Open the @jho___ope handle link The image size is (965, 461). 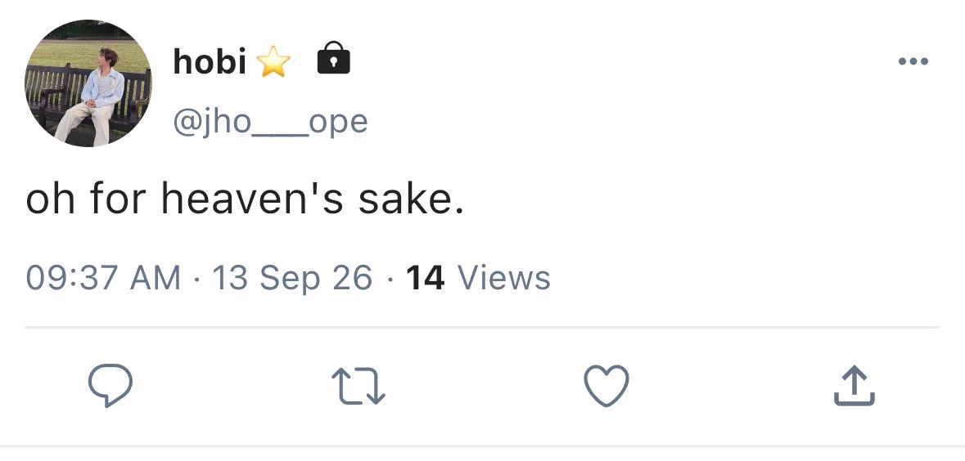coord(270,122)
